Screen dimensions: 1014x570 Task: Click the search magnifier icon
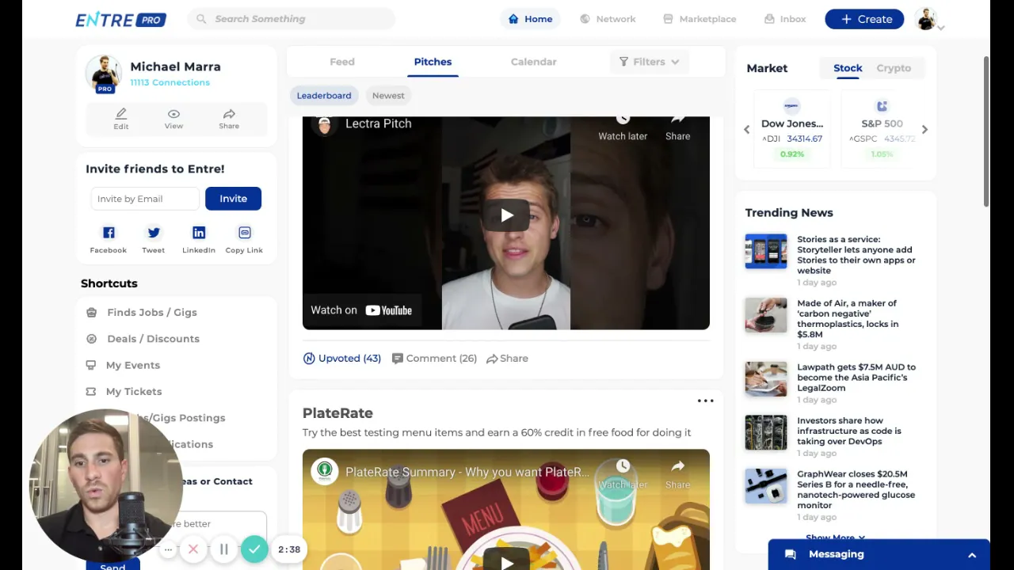click(201, 19)
